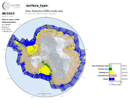Image resolution: width=130 pixels, height=108 pixels.
Task: Click the Files in area: 1196 text
Action: pyautogui.click(x=11, y=19)
